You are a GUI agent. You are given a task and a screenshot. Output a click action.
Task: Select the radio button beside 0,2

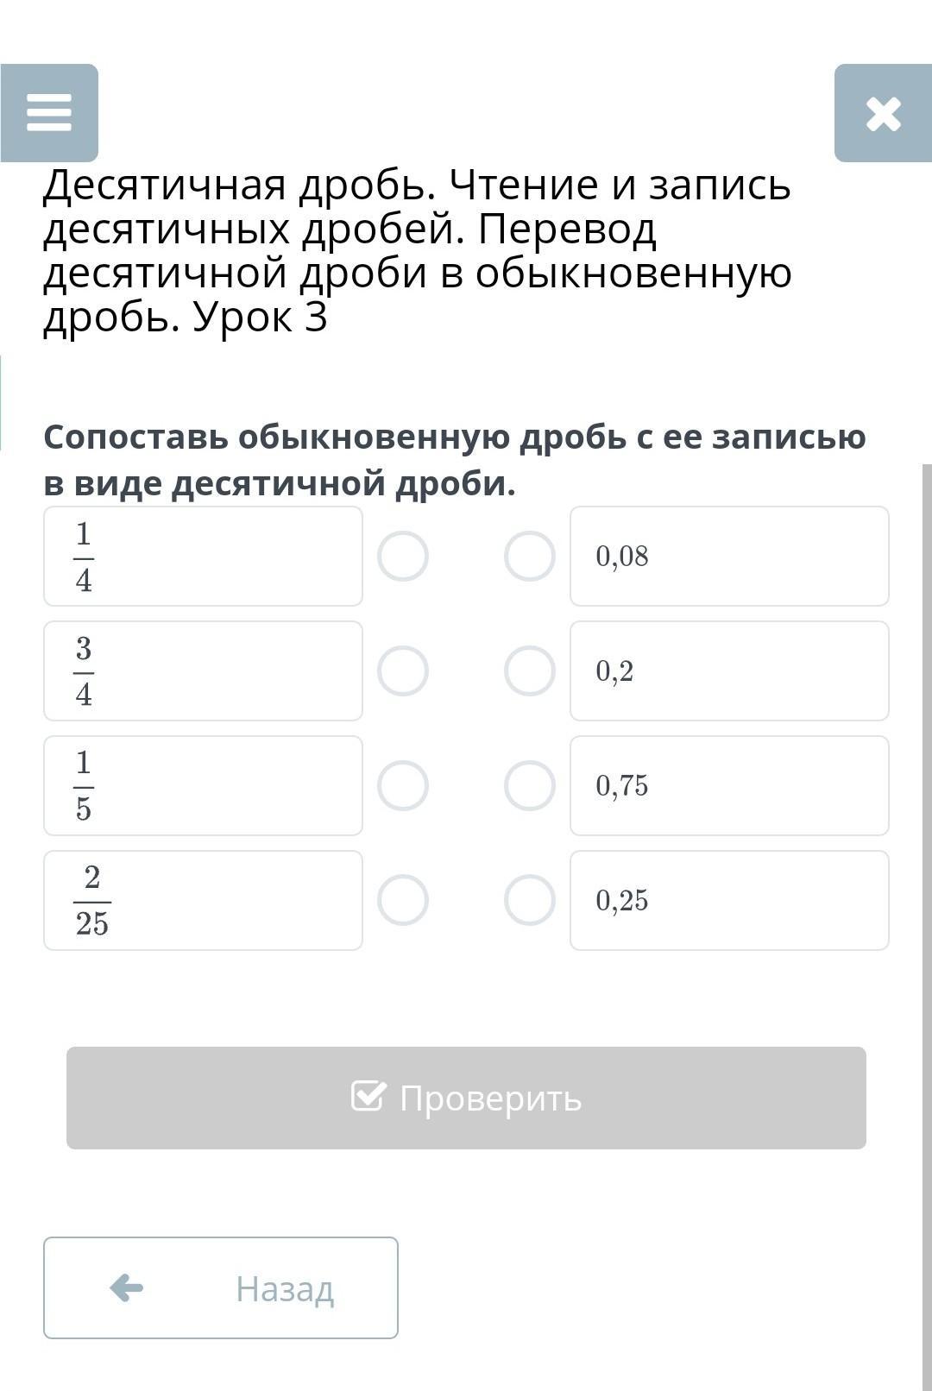(x=529, y=670)
